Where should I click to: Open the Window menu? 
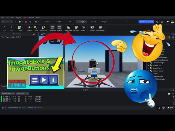[x=31, y=18]
